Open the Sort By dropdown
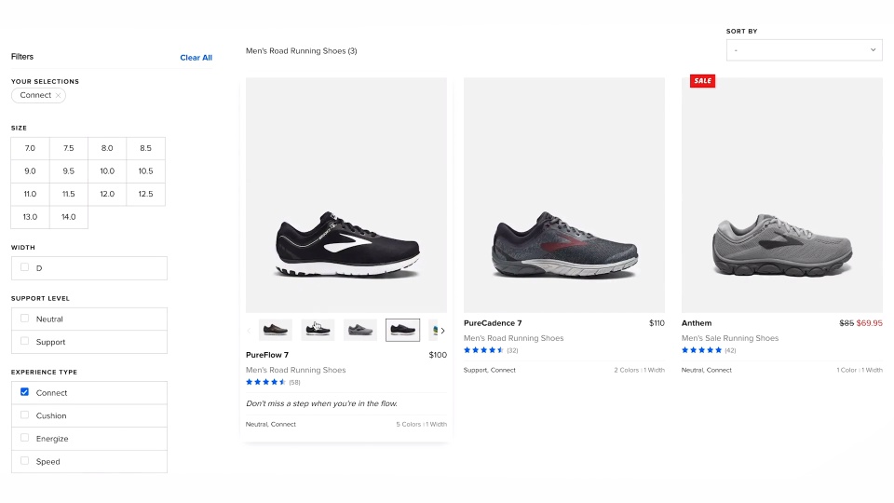The image size is (894, 503). click(804, 50)
